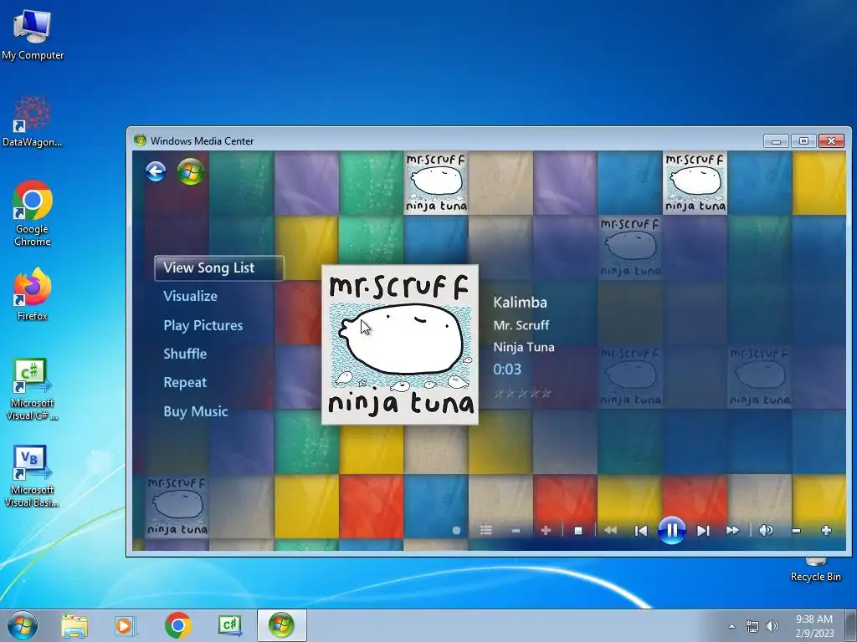Toggle Repeat mode
This screenshot has height=642, width=857.
click(185, 383)
